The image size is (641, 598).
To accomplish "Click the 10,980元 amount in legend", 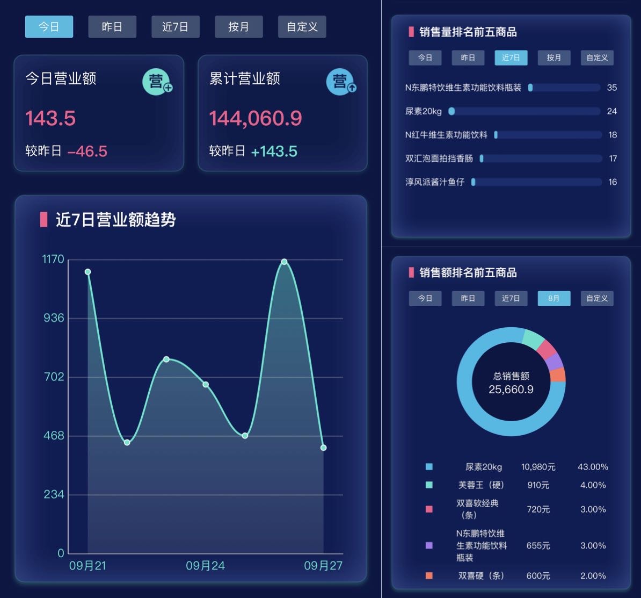I will 538,467.
